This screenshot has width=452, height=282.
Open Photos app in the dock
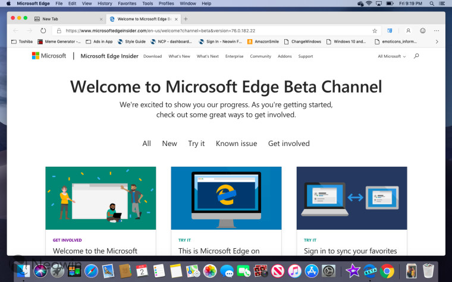click(210, 271)
